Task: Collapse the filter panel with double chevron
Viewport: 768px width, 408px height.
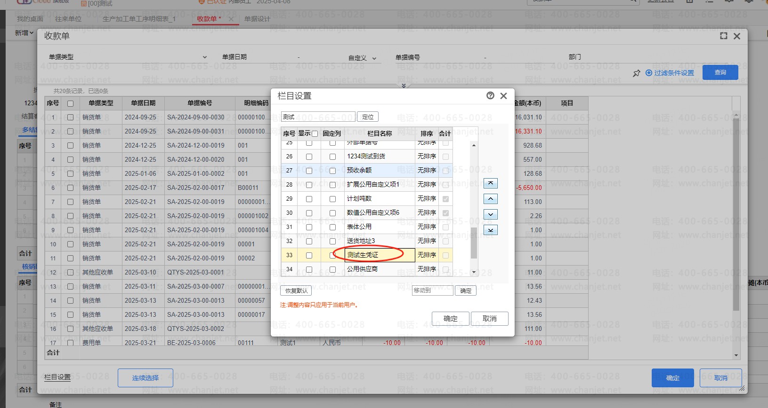Action: click(x=404, y=86)
